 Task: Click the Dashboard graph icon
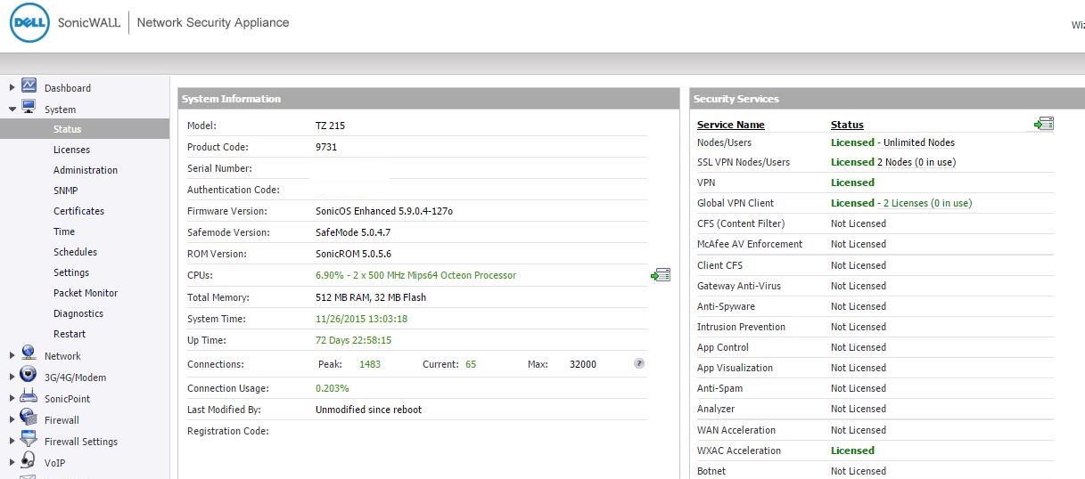29,86
